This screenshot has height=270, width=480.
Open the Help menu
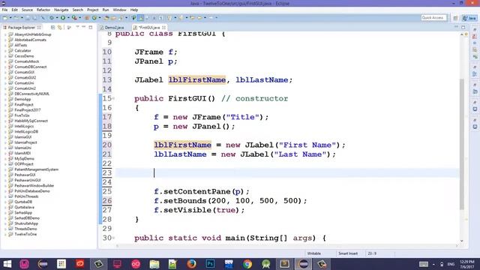click(134, 10)
